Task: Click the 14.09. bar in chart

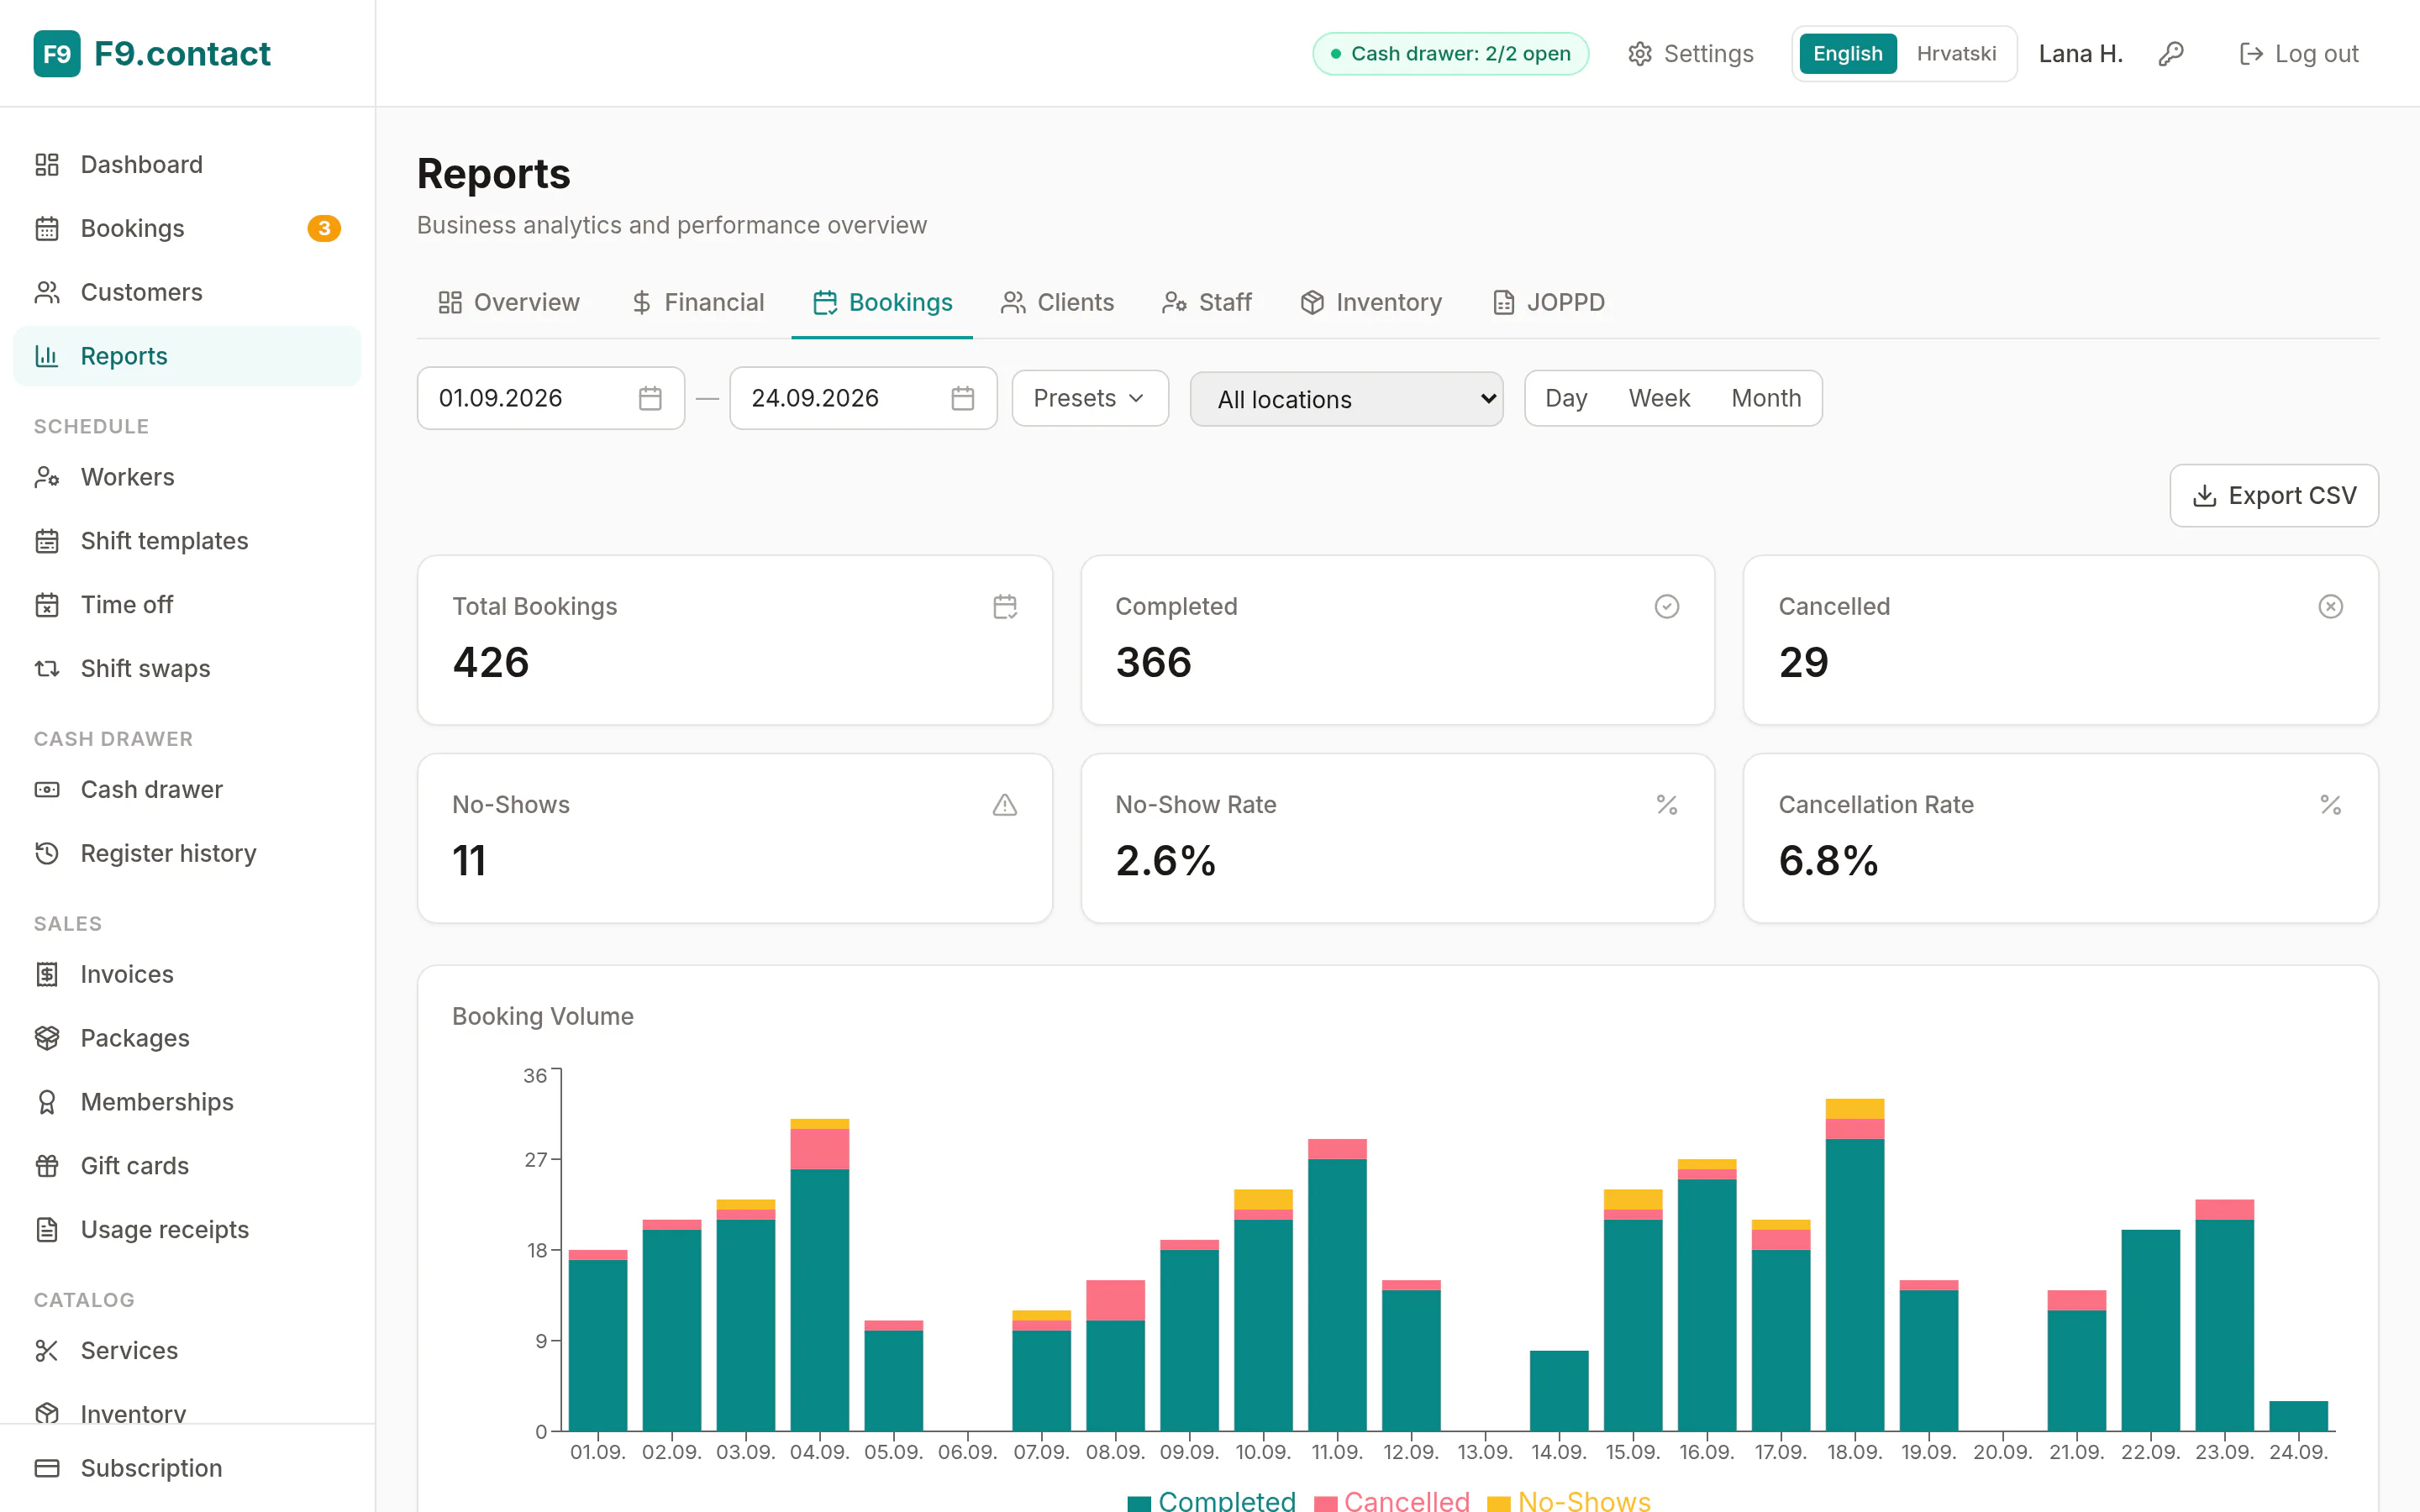Action: (1559, 1391)
